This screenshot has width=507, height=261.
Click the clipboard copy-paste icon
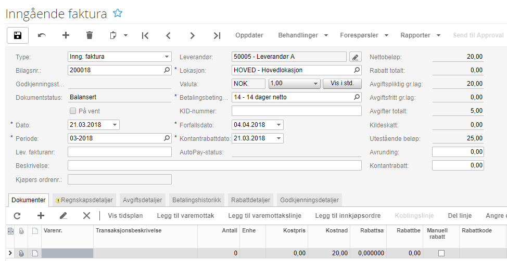[x=113, y=35]
